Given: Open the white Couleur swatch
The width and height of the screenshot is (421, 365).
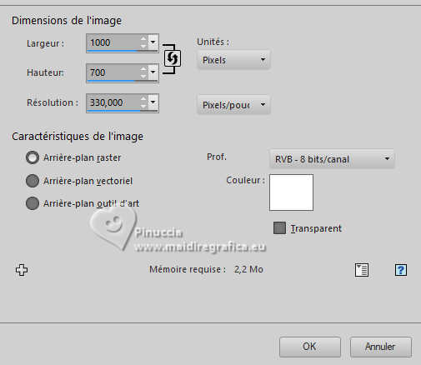Looking at the screenshot, I should [291, 192].
